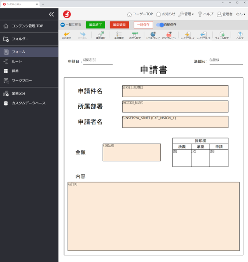The height and width of the screenshot is (262, 248).
Task: Click the undo (元に戻す) toolbar icon
Action: [x=66, y=35]
